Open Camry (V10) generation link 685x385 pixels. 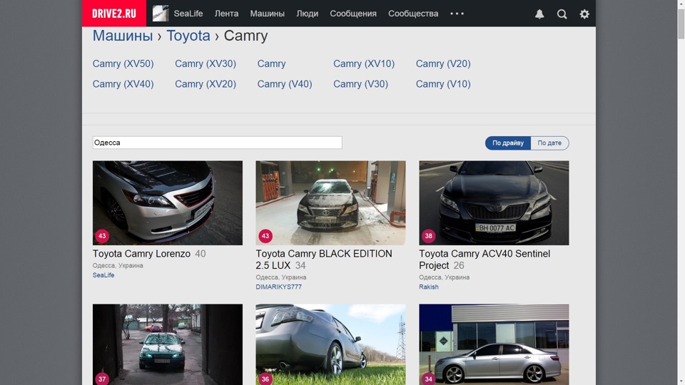point(443,84)
